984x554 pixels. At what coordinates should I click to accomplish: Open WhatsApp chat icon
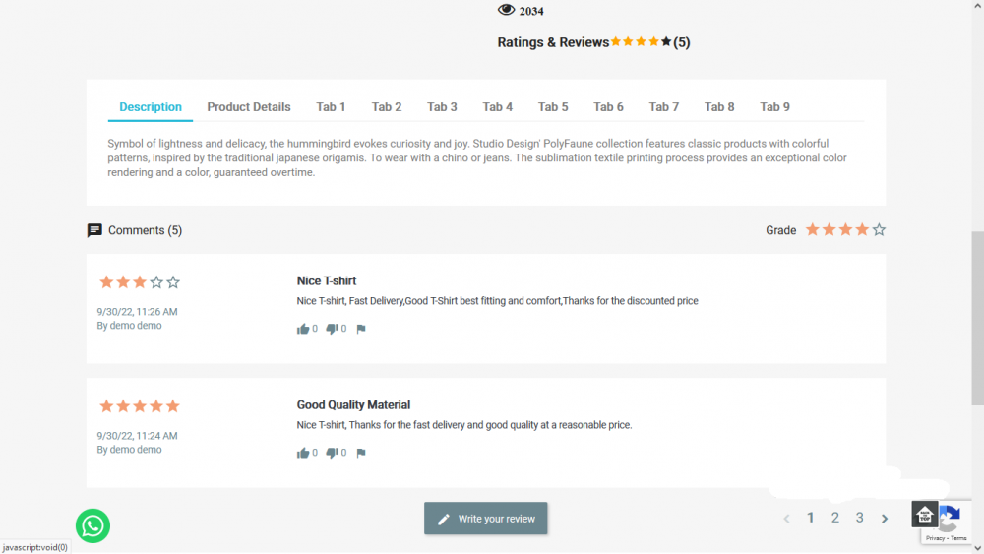point(92,525)
